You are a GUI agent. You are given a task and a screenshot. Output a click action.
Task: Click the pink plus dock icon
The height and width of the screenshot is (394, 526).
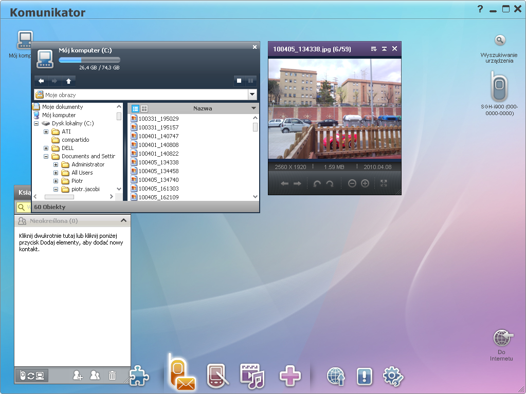290,376
